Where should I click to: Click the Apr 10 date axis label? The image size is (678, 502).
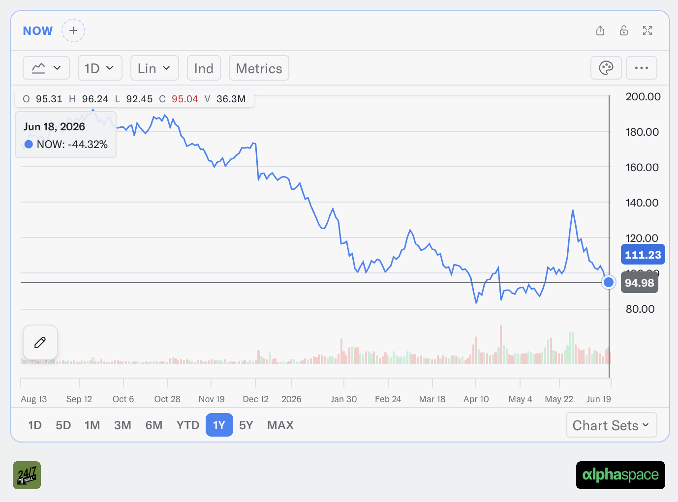(476, 399)
